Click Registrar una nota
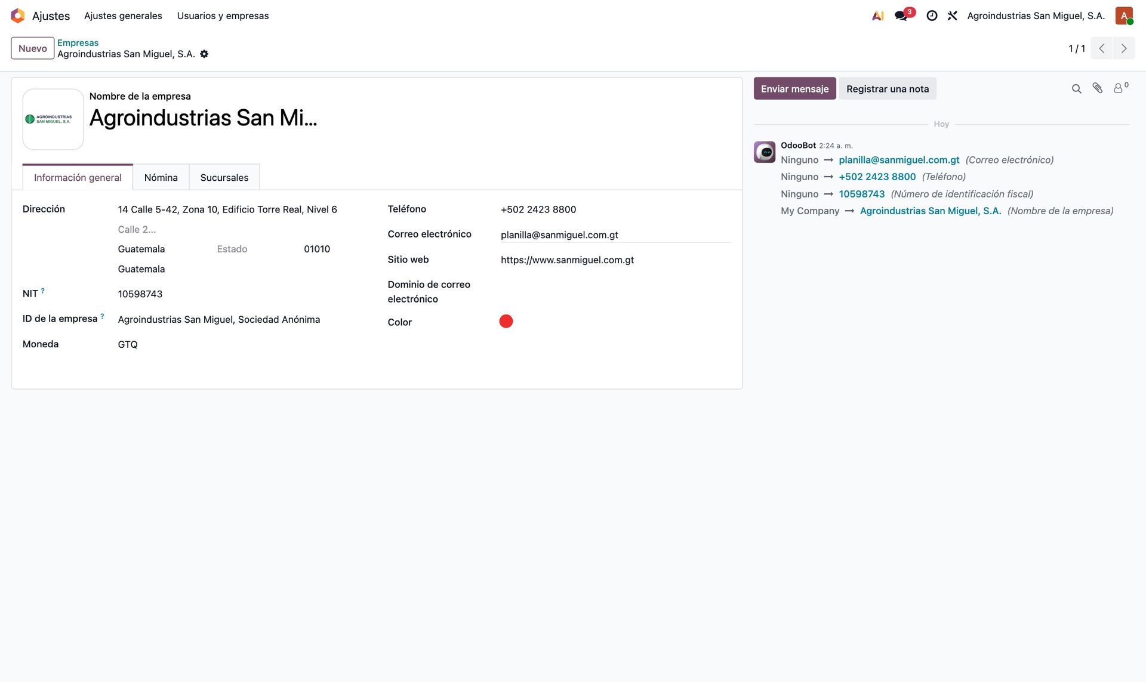Image resolution: width=1146 pixels, height=682 pixels. pos(888,89)
